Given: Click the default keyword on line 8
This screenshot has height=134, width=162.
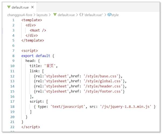Looking at the screenshot, I should pos(43,56).
